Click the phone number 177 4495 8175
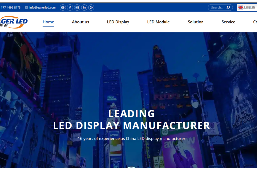Image resolution: width=257 pixels, height=171 pixels. [x=11, y=7]
